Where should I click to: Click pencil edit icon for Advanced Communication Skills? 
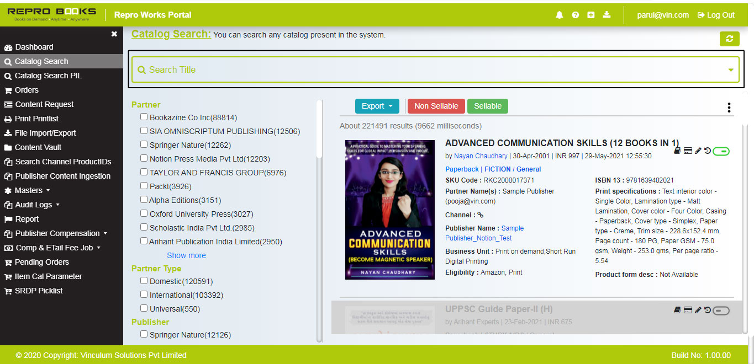(698, 151)
